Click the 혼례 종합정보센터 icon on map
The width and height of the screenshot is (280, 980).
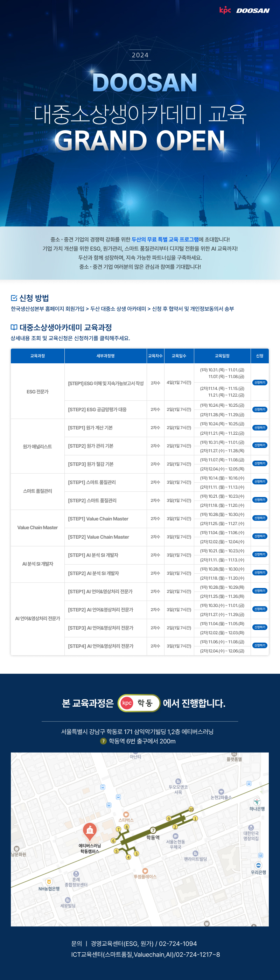(76, 874)
